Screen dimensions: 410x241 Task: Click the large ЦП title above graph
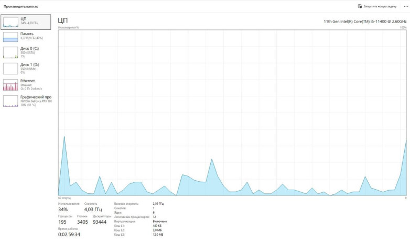(63, 20)
